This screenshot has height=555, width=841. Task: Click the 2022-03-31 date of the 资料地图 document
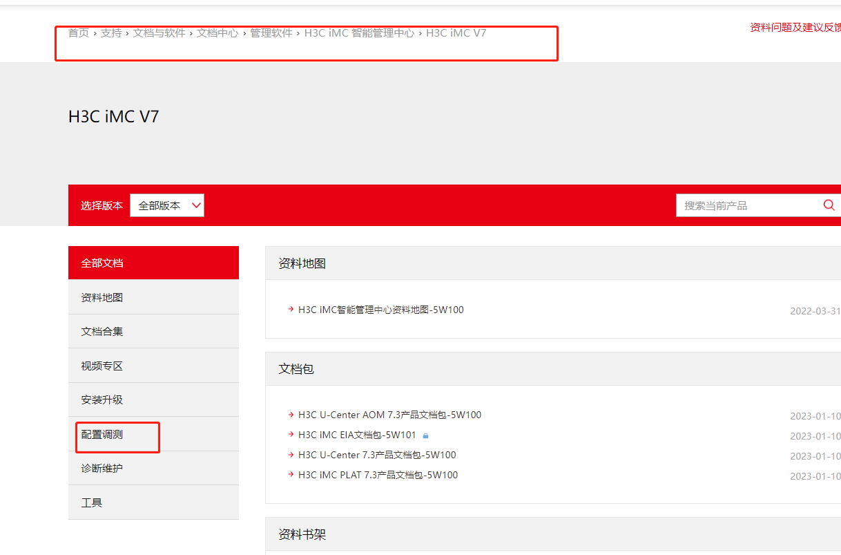[x=815, y=311]
